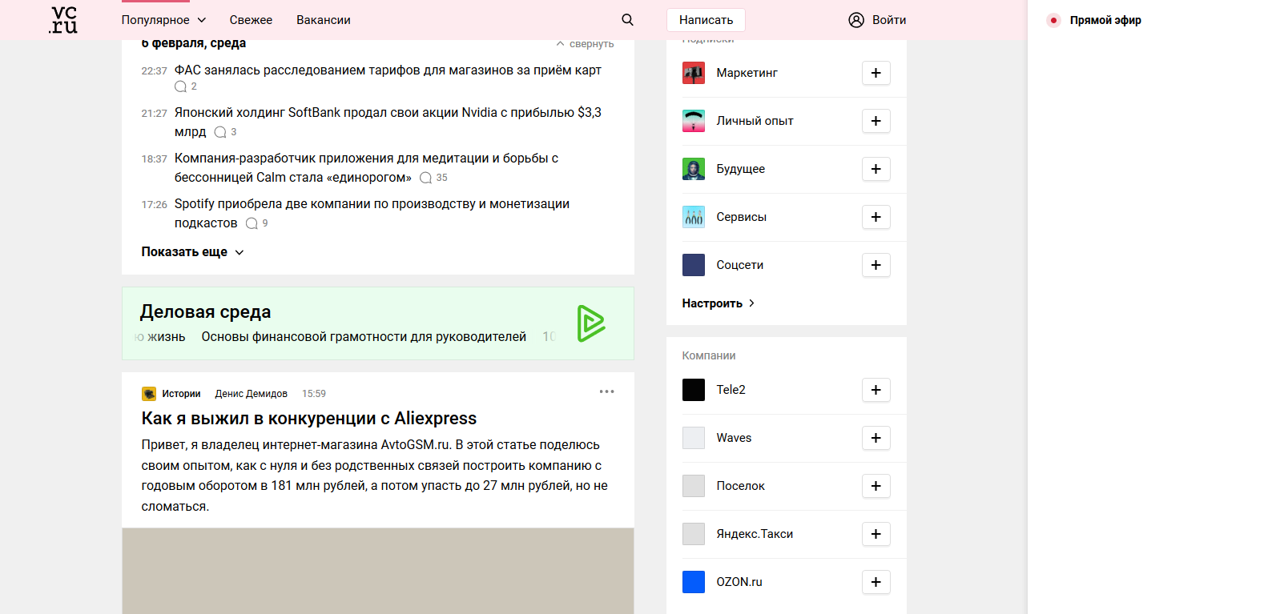The image size is (1268, 614).
Task: Open Прямой эфир live feed
Action: [x=1105, y=20]
